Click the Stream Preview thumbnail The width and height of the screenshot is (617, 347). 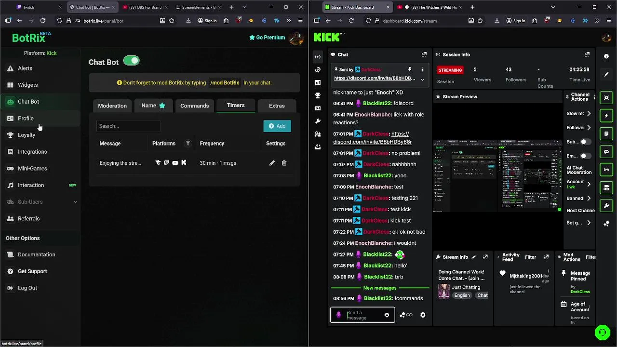[498, 176]
